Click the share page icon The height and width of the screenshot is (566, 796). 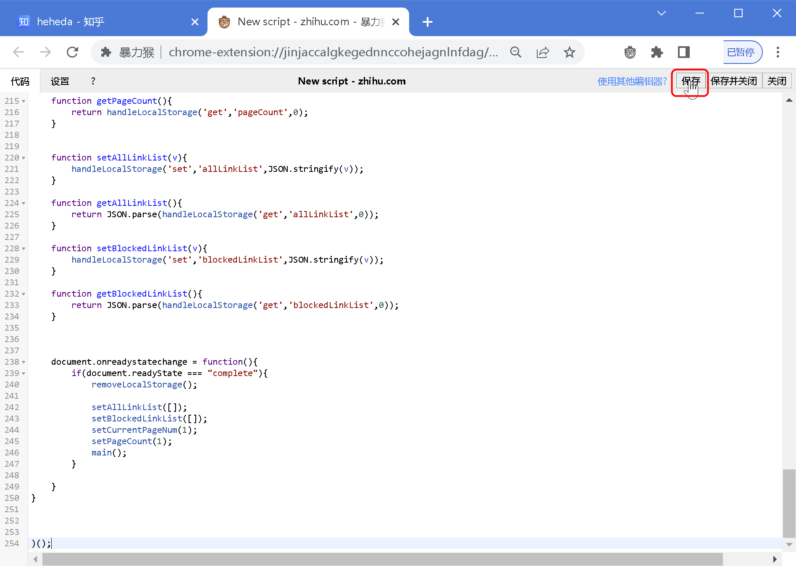tap(542, 52)
